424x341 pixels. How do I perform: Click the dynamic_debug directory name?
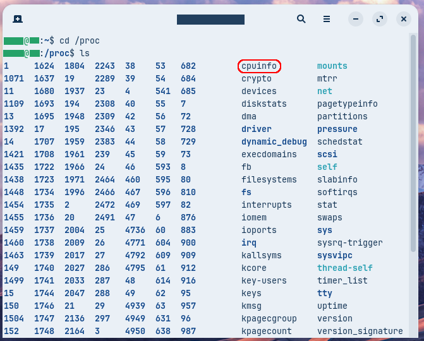click(x=274, y=141)
